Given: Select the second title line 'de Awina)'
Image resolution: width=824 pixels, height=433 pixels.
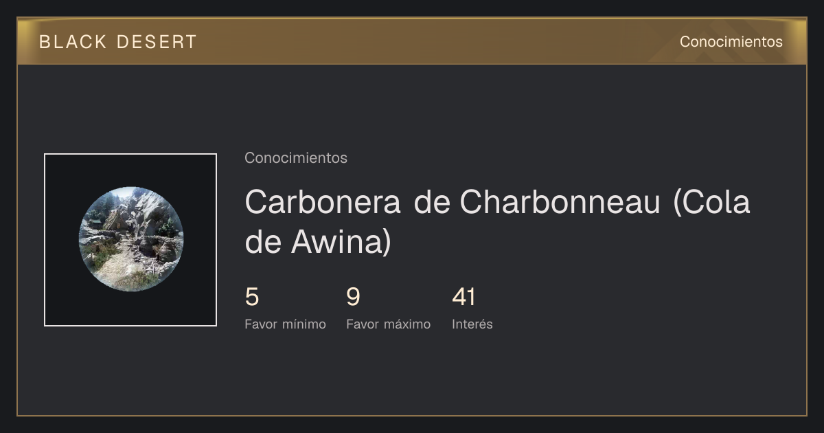Looking at the screenshot, I should (318, 242).
